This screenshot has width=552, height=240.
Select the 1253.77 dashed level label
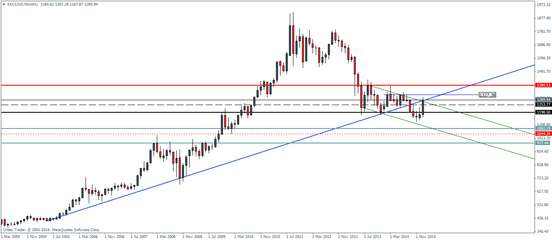point(543,104)
